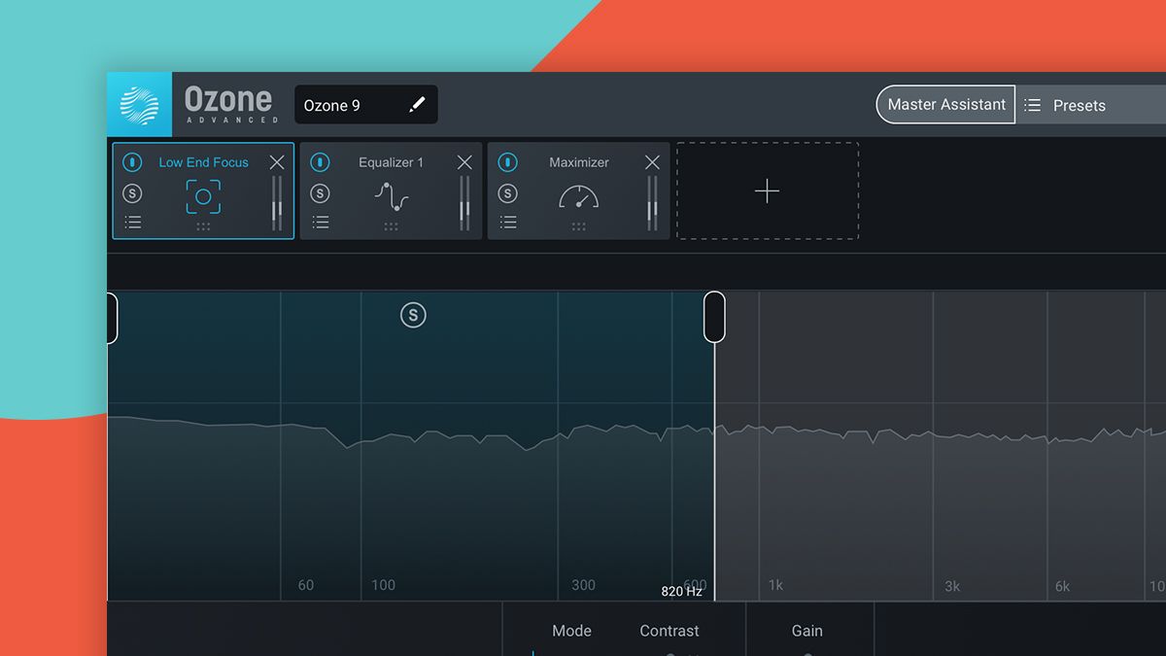The image size is (1166, 656).
Task: Adjust the Low End Focus gain meter
Action: (x=277, y=203)
